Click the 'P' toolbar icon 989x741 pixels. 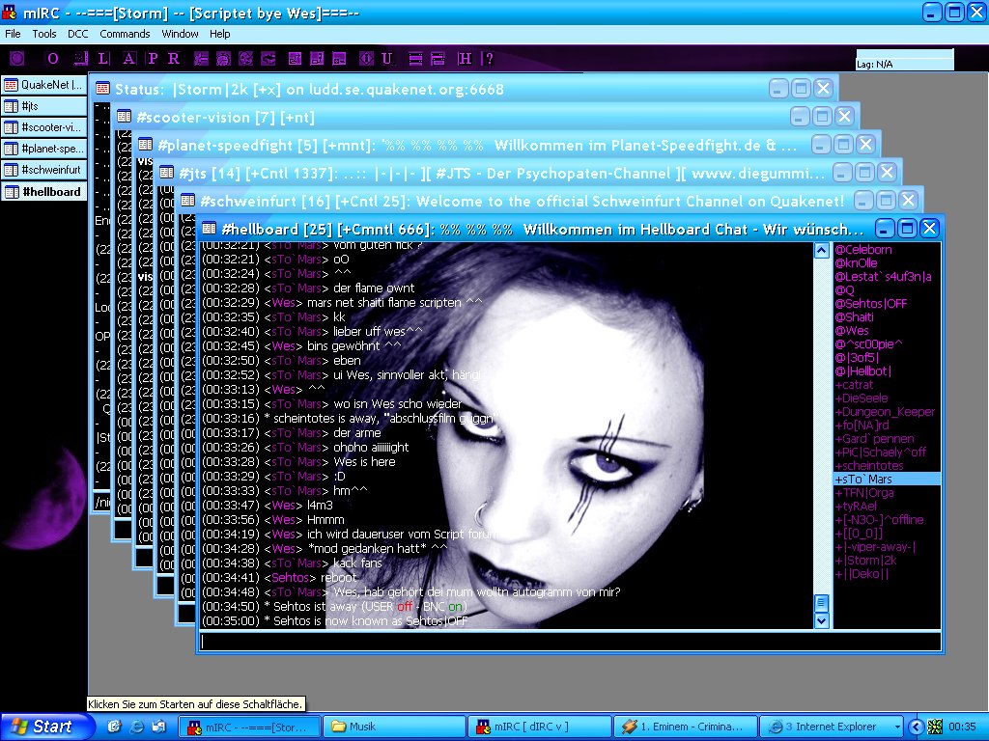coord(152,59)
